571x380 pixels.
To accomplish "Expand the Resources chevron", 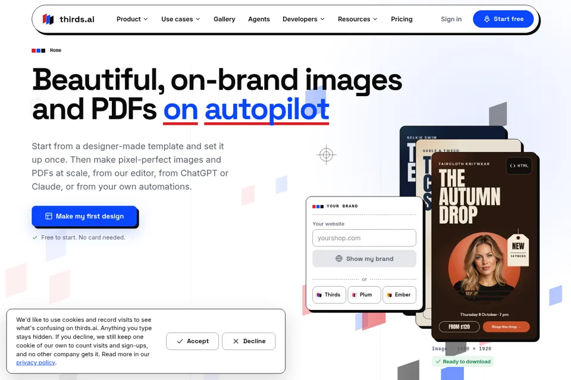I will [375, 19].
